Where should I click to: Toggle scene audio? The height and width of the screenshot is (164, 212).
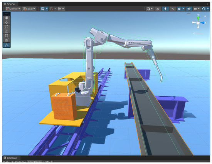pyautogui.click(x=173, y=9)
